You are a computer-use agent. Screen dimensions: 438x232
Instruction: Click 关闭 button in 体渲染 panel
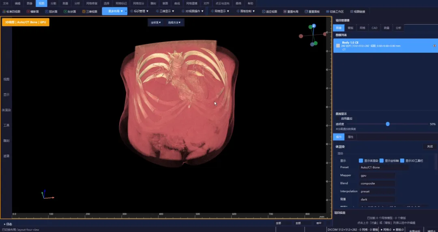(x=429, y=147)
